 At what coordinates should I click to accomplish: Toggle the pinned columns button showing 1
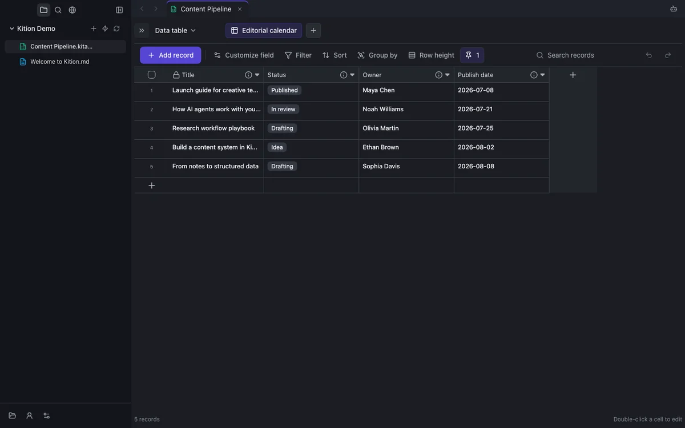[472, 55]
